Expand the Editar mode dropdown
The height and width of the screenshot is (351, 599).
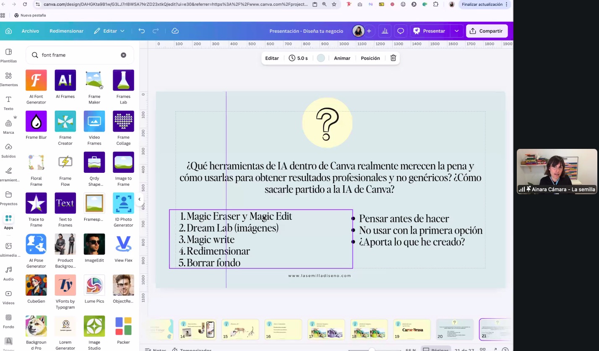coord(109,31)
